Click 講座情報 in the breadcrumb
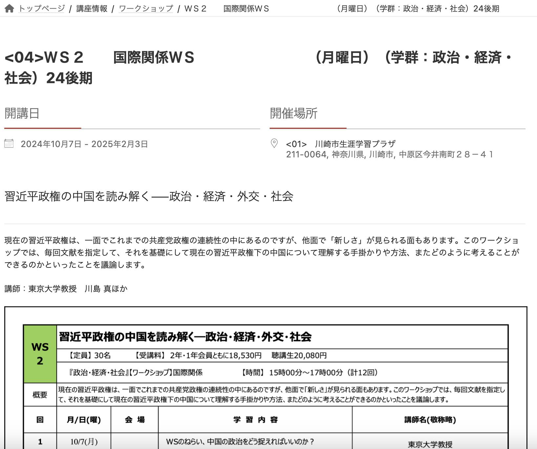 [92, 9]
